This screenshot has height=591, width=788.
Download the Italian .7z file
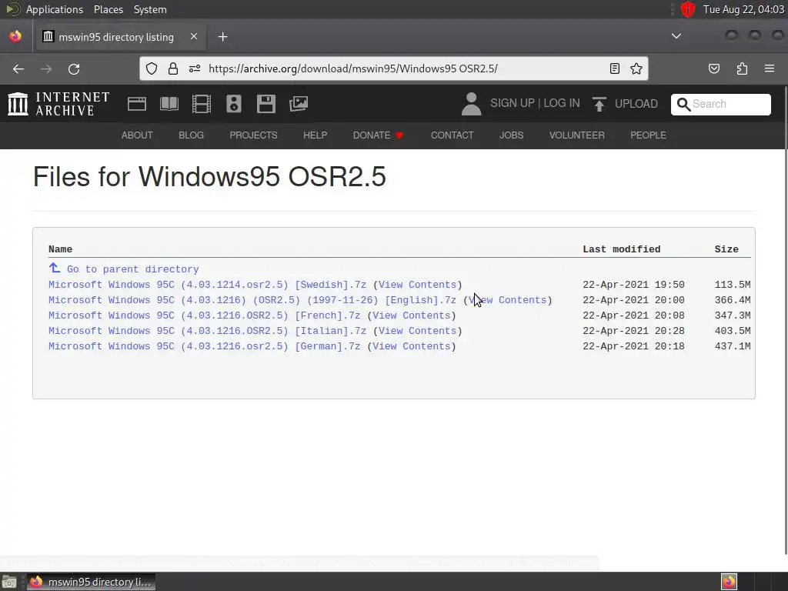[207, 331]
